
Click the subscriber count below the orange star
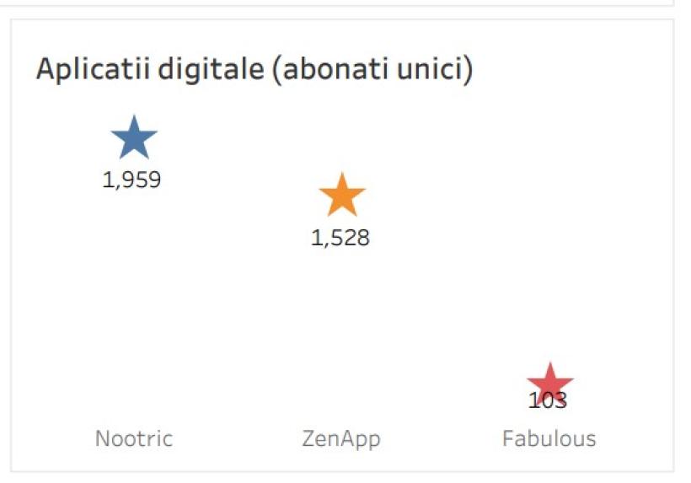[340, 238]
